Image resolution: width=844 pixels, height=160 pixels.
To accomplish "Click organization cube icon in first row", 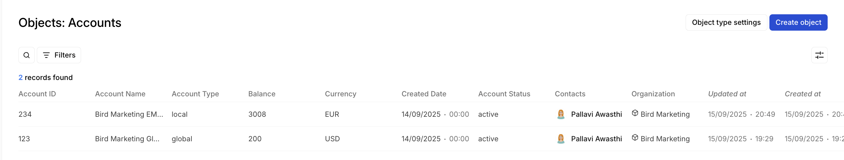I will coord(635,113).
